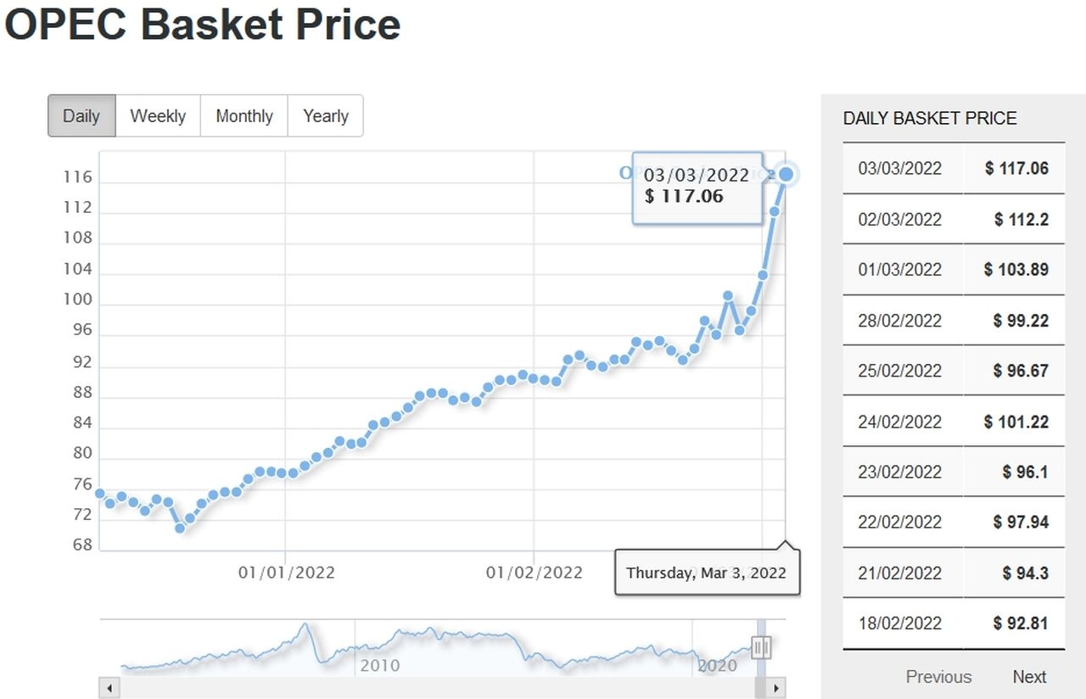Viewport: 1086px width, 699px height.
Task: Click the navigator scrollbar left arrow
Action: pyautogui.click(x=107, y=687)
